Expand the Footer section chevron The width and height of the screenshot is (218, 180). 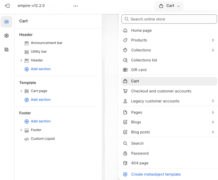click(21, 130)
